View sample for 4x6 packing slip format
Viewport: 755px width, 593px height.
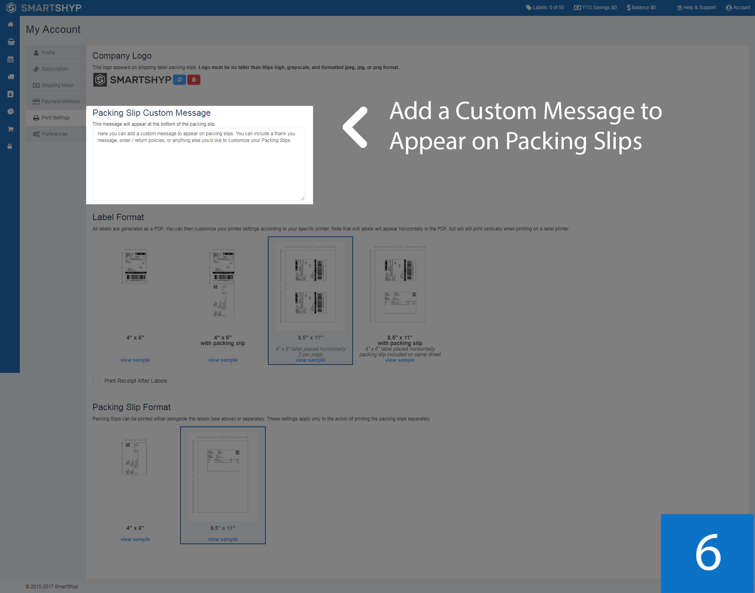coord(135,539)
